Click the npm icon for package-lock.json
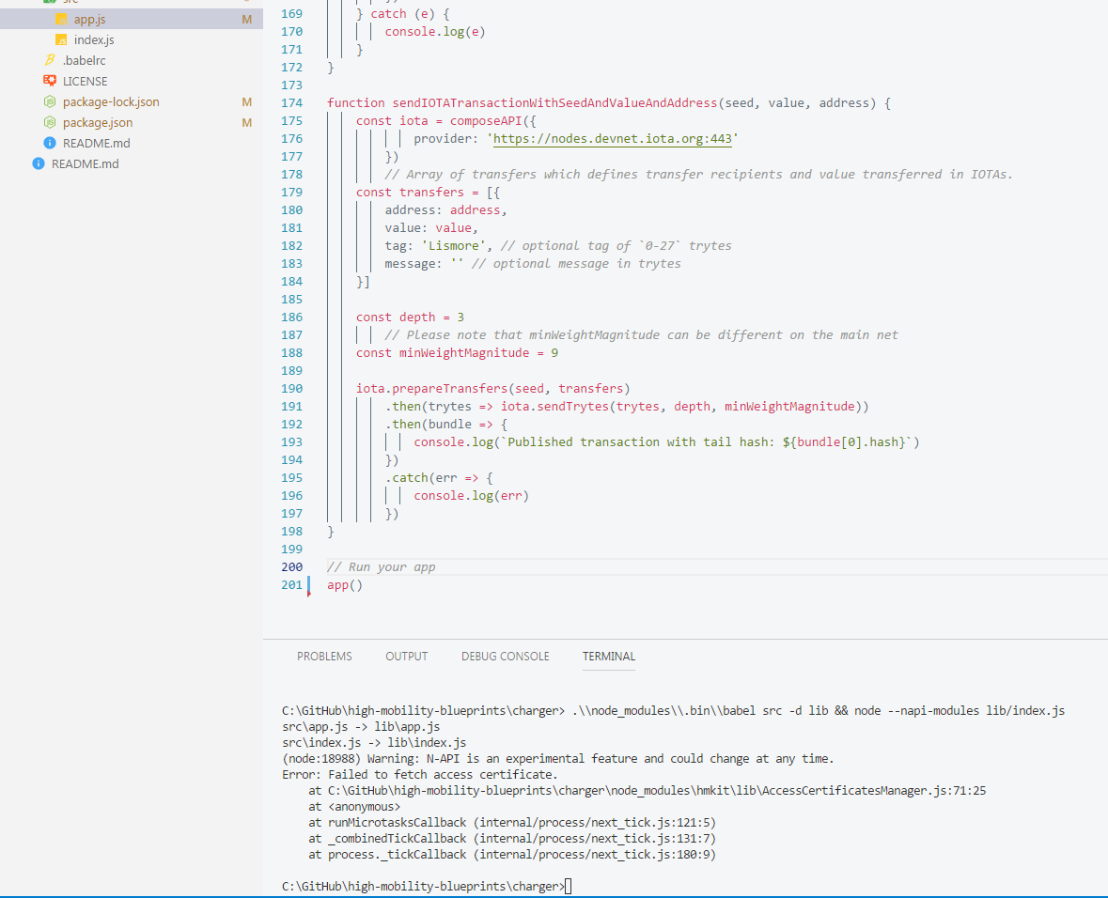This screenshot has width=1108, height=898. pos(50,101)
